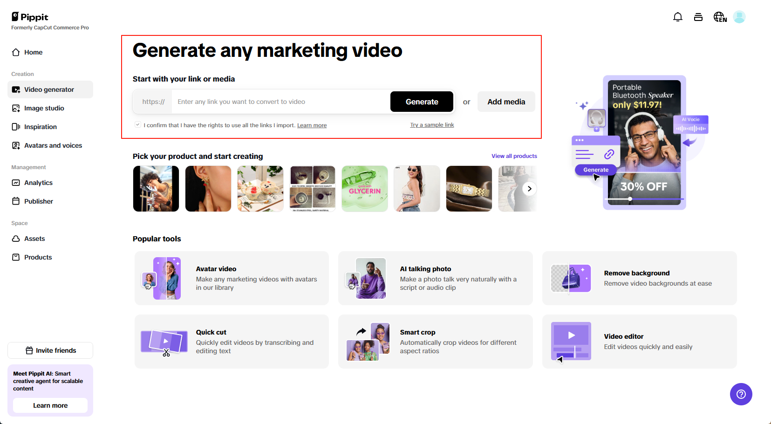The width and height of the screenshot is (771, 424).
Task: Open Assets in the Space section
Action: coord(34,239)
